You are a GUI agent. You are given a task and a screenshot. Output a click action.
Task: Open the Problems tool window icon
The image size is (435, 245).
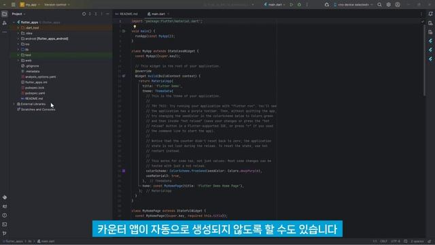5,215
